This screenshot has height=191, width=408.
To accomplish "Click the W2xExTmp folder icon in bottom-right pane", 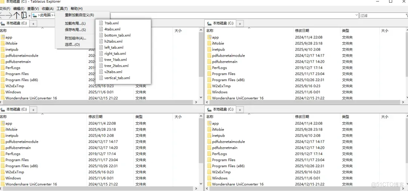I will (209, 172).
